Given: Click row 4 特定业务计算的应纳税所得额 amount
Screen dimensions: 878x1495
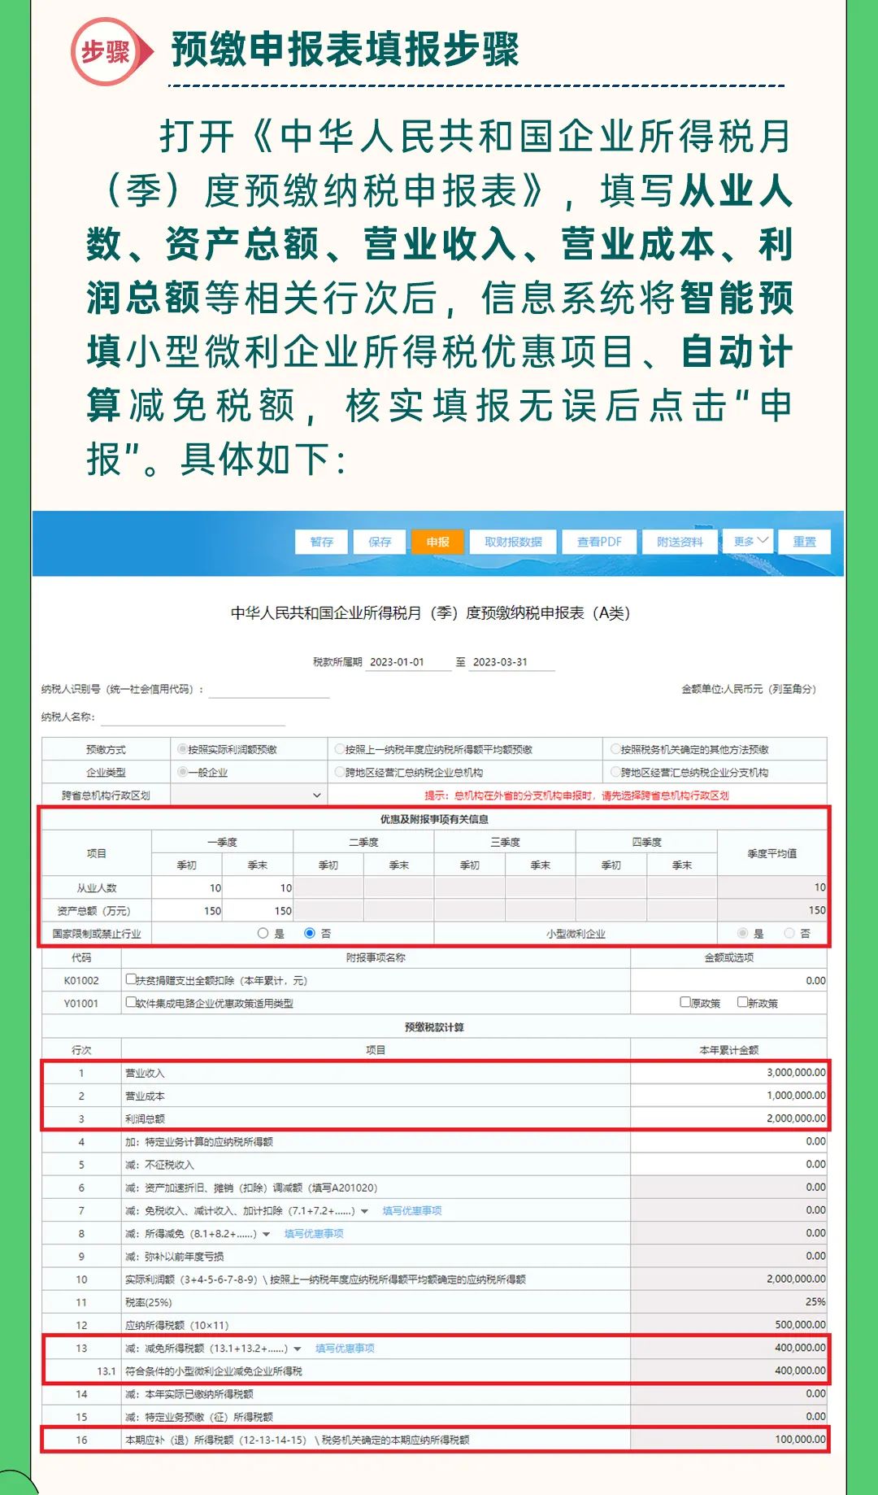Looking at the screenshot, I should pyautogui.click(x=728, y=1141).
